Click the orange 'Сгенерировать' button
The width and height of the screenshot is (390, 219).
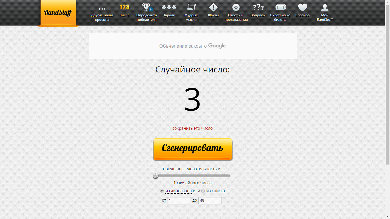tap(193, 149)
